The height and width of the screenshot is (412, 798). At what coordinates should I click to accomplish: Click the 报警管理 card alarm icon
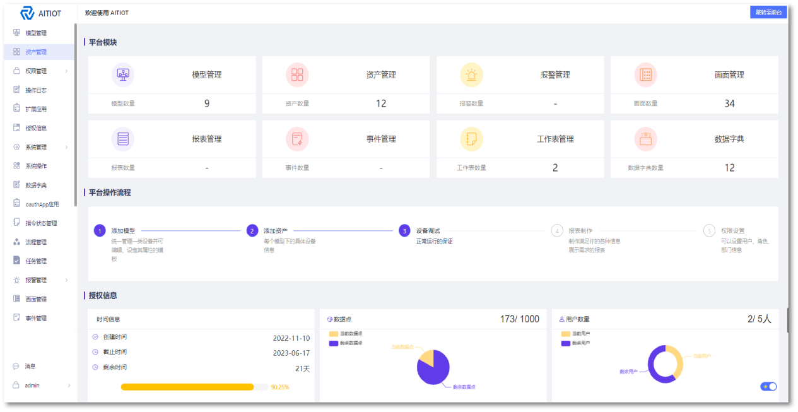471,74
